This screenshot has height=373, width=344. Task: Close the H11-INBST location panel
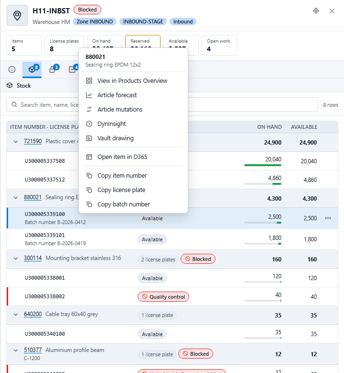[x=332, y=11]
